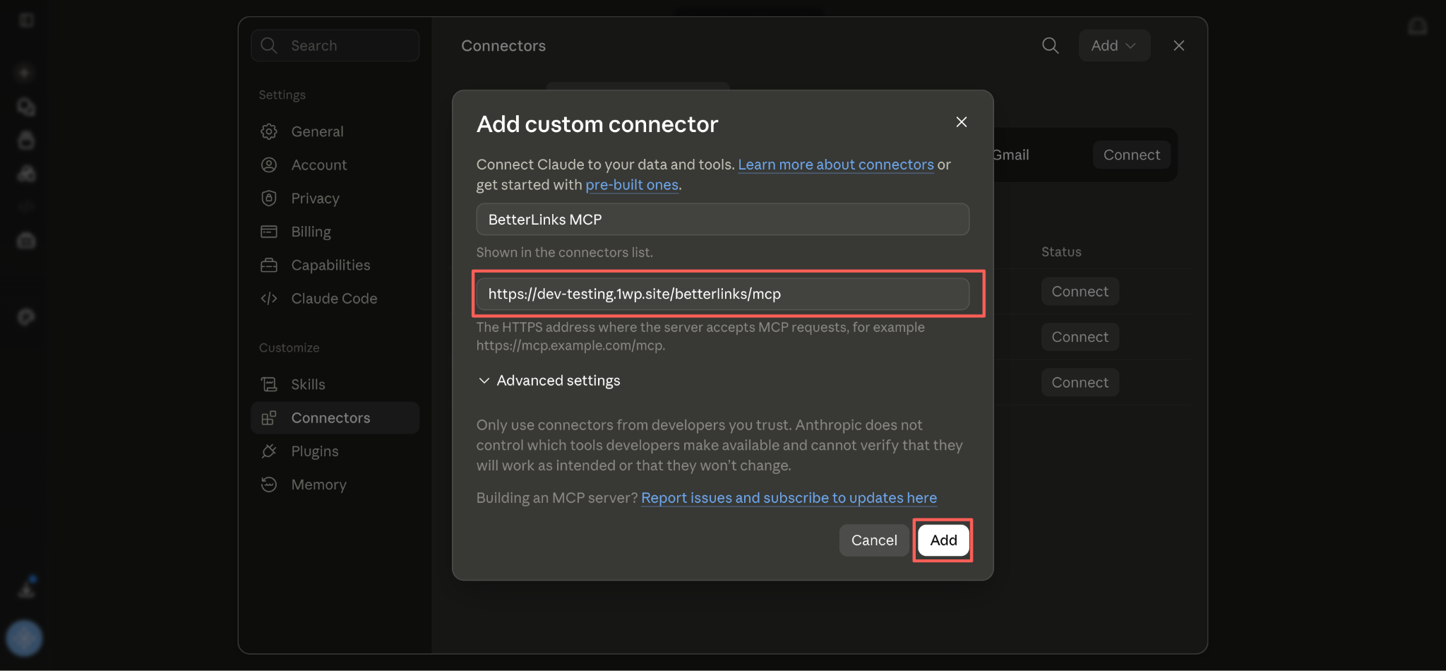The height and width of the screenshot is (671, 1446).
Task: Connect the Gmail connector
Action: (x=1131, y=155)
